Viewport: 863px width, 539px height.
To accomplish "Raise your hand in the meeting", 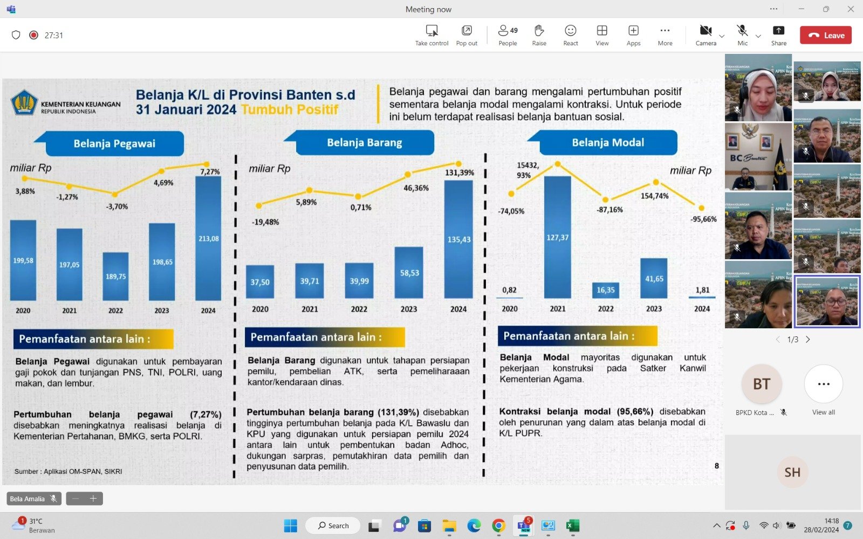I will tap(539, 35).
